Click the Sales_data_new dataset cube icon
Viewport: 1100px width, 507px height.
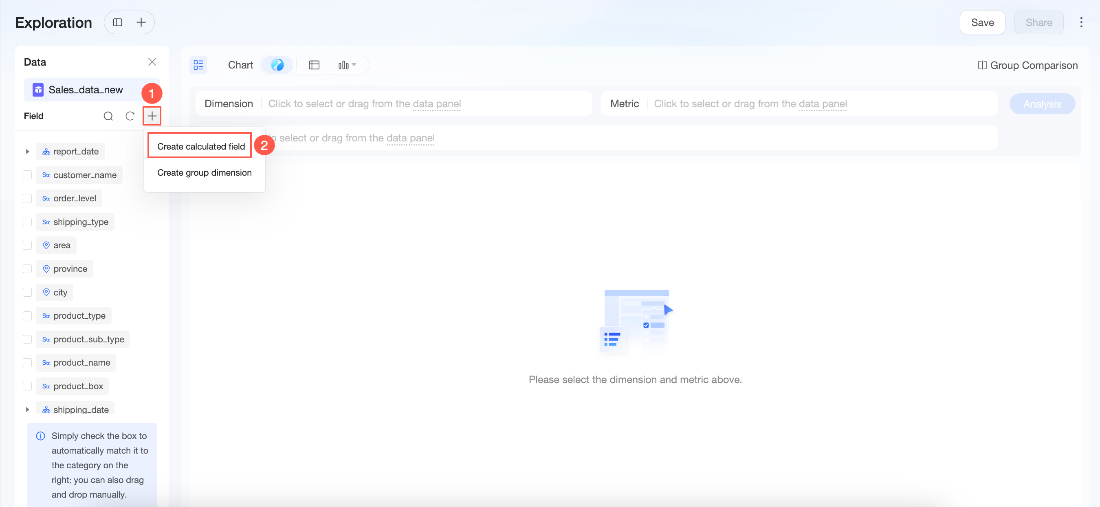click(x=38, y=90)
